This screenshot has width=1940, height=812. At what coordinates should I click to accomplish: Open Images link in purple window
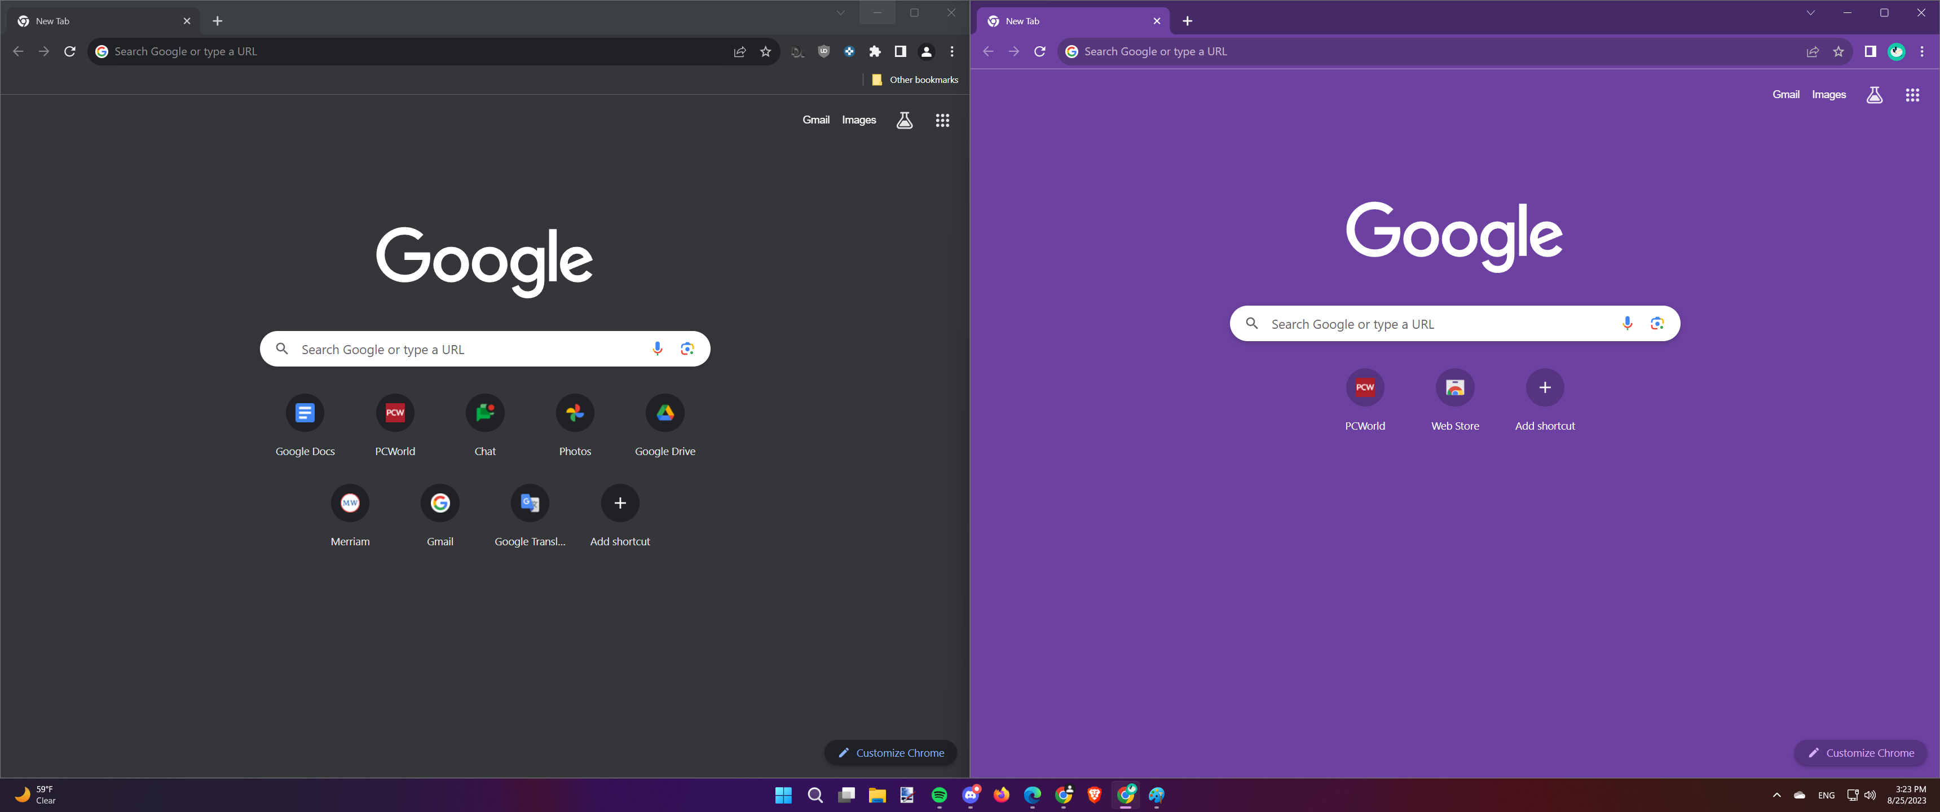[1828, 94]
